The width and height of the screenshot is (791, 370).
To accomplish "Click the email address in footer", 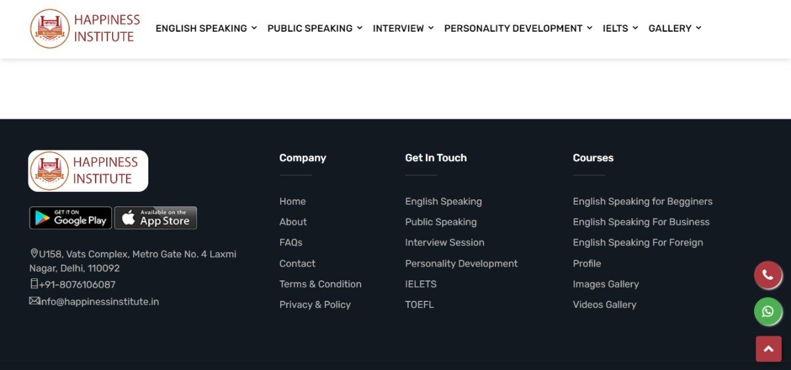I will click(99, 302).
